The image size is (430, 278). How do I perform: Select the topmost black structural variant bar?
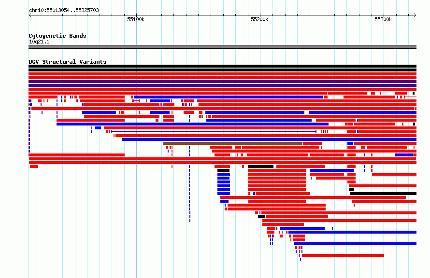point(222,66)
